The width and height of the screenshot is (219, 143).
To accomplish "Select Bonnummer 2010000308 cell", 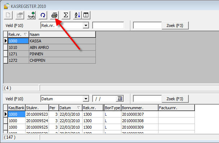I will click(x=140, y=121).
